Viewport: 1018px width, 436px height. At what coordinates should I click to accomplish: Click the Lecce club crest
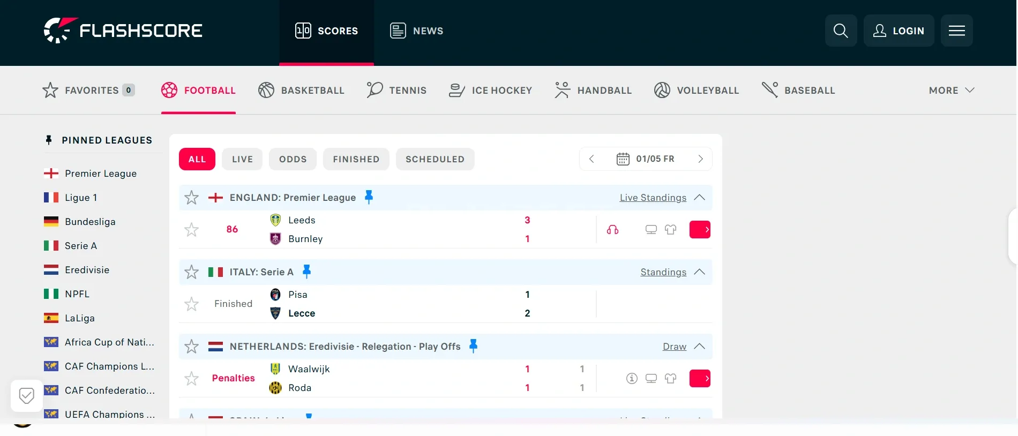pyautogui.click(x=275, y=313)
